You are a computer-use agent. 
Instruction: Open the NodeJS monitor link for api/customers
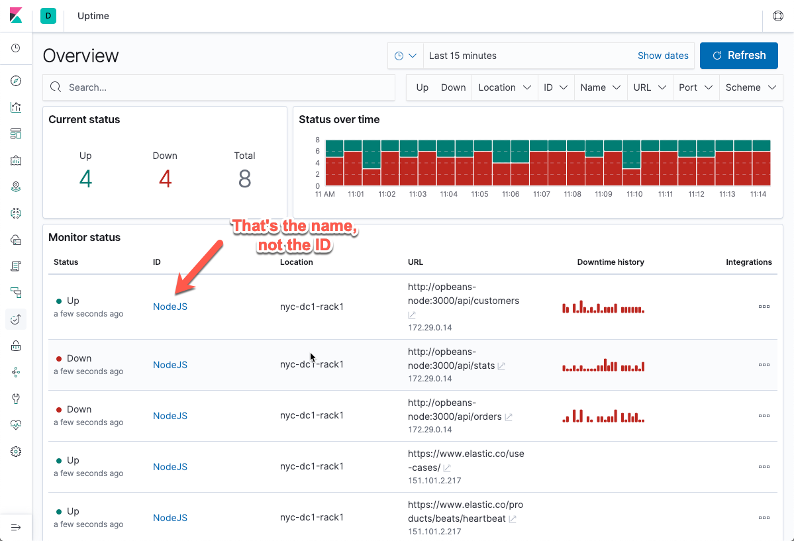[x=170, y=307]
